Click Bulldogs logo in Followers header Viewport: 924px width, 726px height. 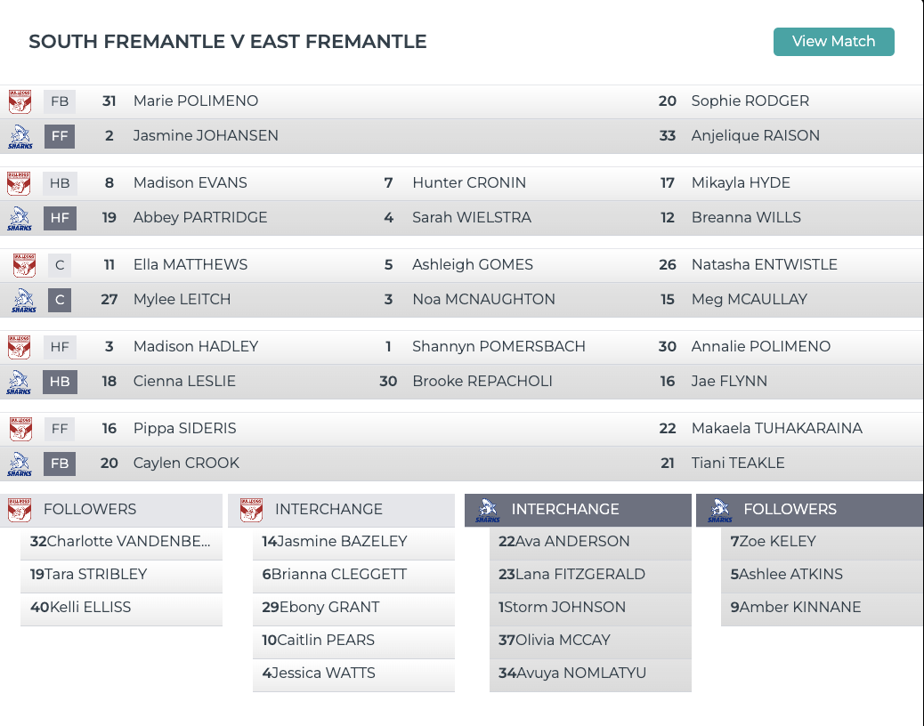pyautogui.click(x=20, y=510)
